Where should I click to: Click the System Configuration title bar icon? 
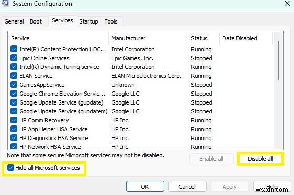pos(5,3)
